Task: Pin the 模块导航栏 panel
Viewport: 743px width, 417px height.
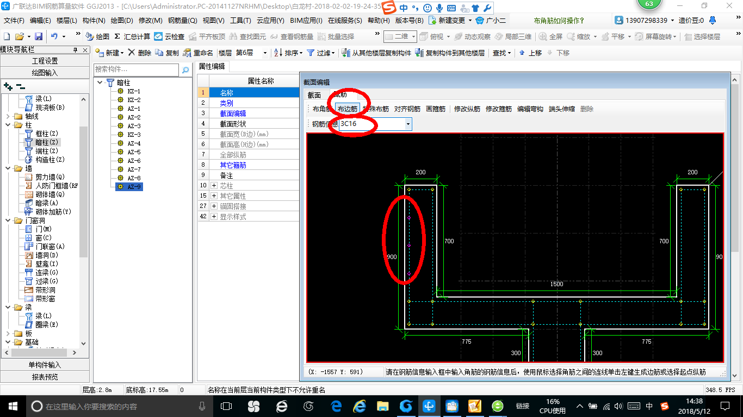Action: (76, 49)
